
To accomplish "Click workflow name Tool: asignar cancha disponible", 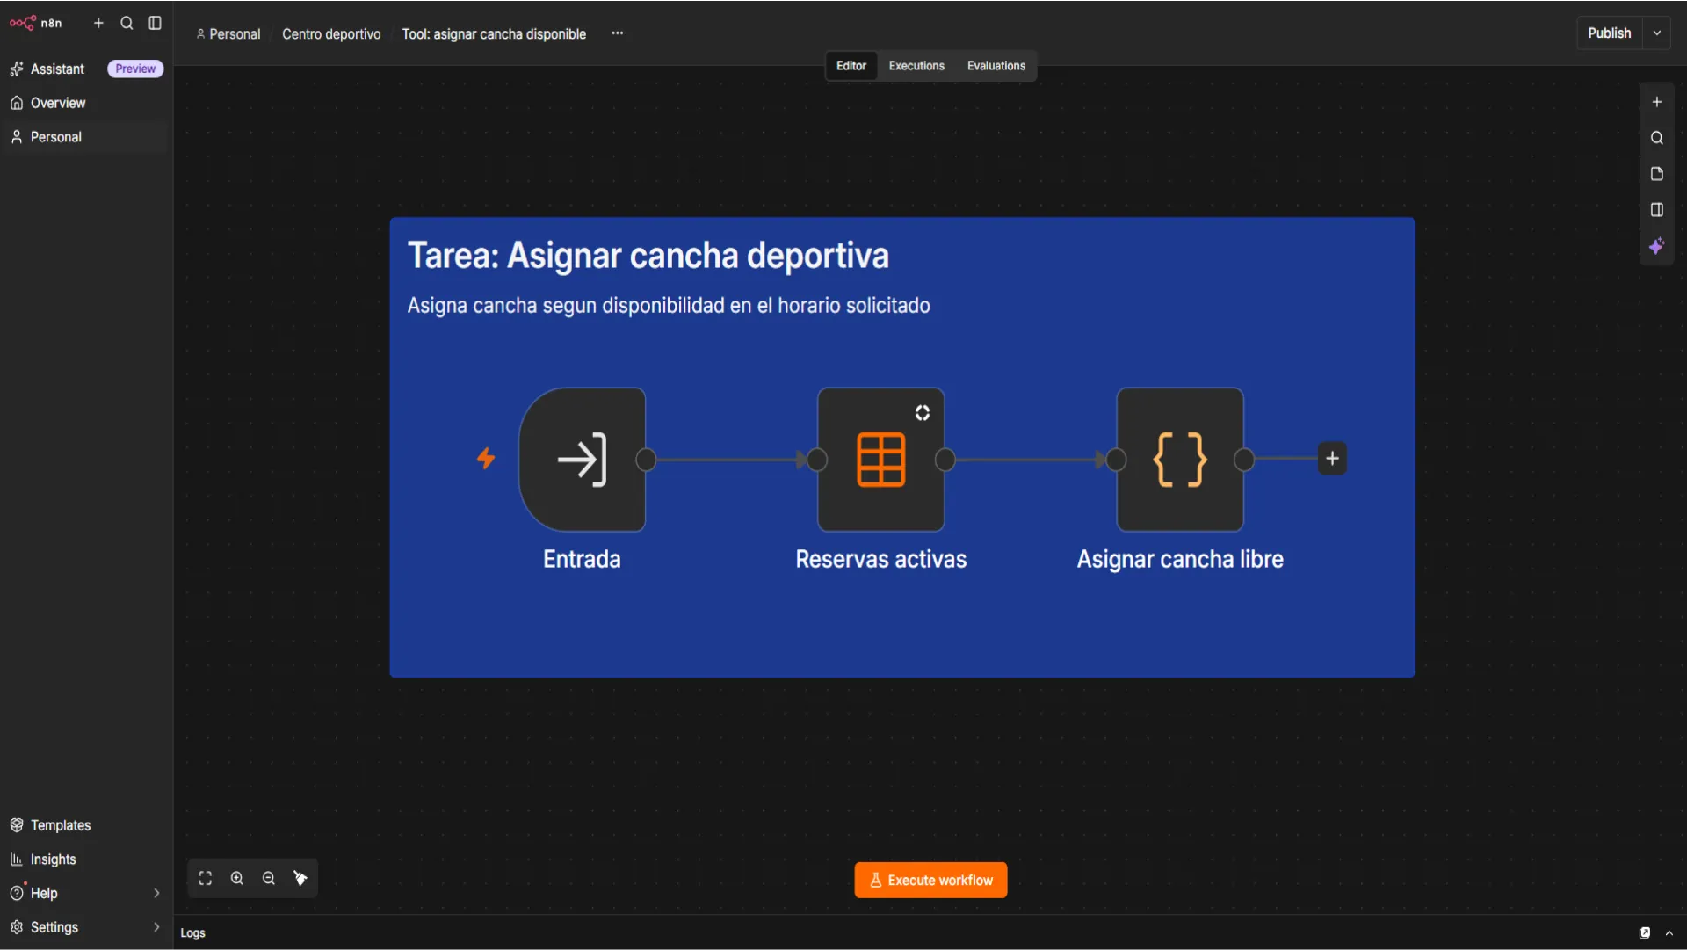I will (x=494, y=33).
